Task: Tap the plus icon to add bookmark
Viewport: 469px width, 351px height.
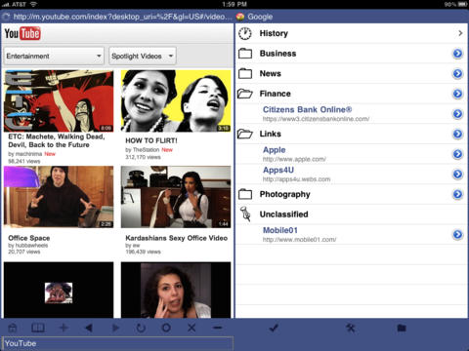Action: [x=64, y=328]
